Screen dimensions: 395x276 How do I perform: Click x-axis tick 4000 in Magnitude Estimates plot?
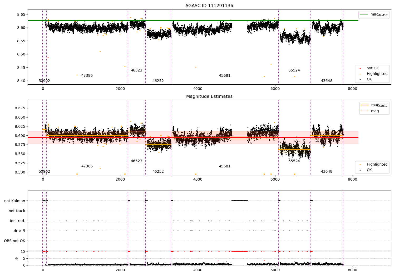198,179
